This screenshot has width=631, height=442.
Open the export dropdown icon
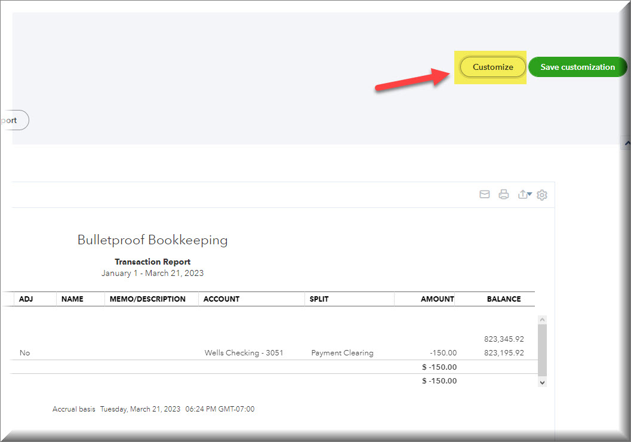pyautogui.click(x=524, y=195)
